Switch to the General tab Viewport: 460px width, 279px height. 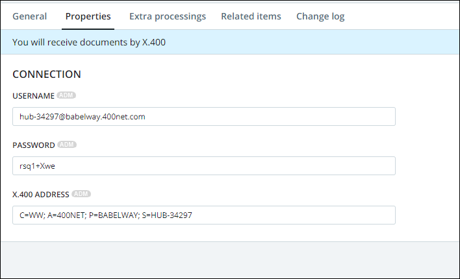29,16
